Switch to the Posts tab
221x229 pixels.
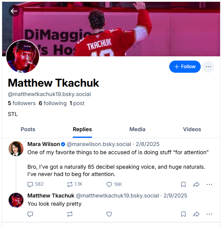[x=28, y=129]
